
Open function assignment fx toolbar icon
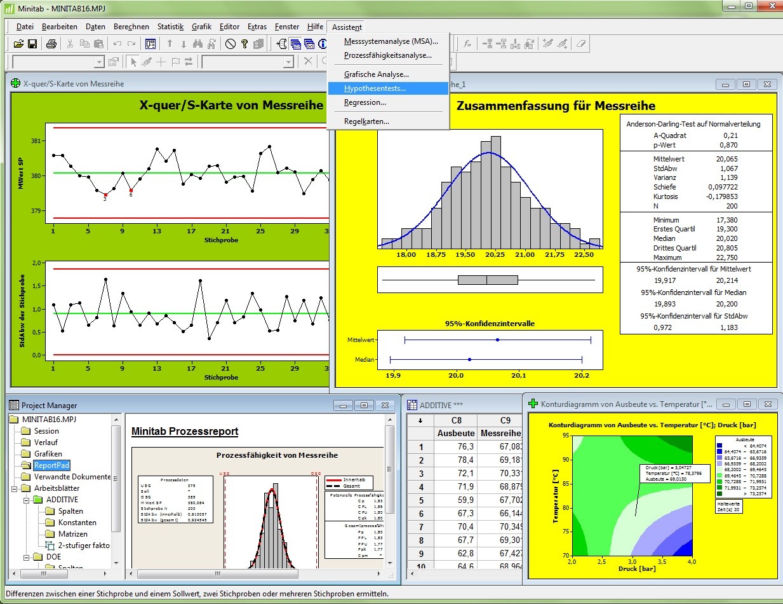[467, 44]
